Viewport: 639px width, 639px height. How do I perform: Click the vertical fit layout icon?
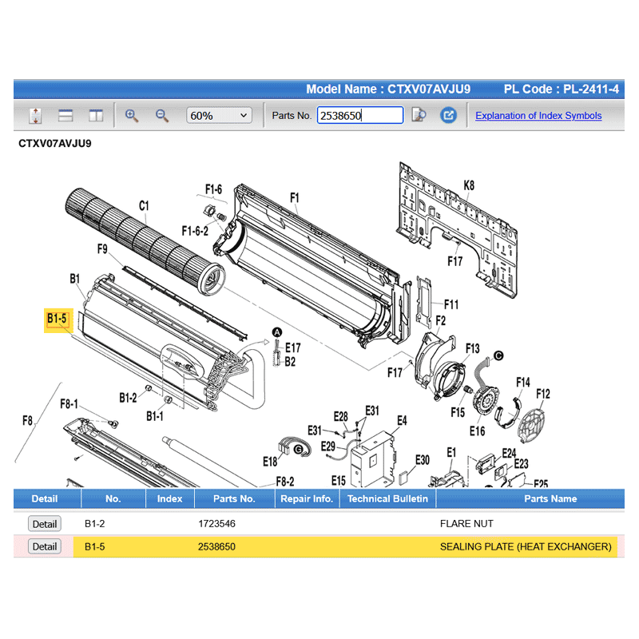[35, 116]
